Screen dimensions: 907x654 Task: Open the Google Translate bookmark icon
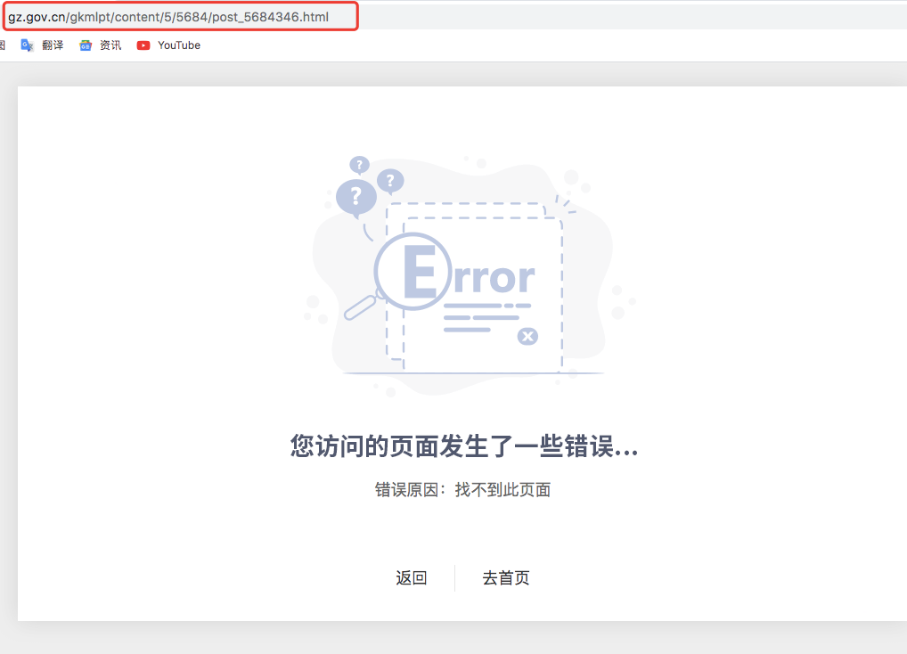pyautogui.click(x=28, y=45)
